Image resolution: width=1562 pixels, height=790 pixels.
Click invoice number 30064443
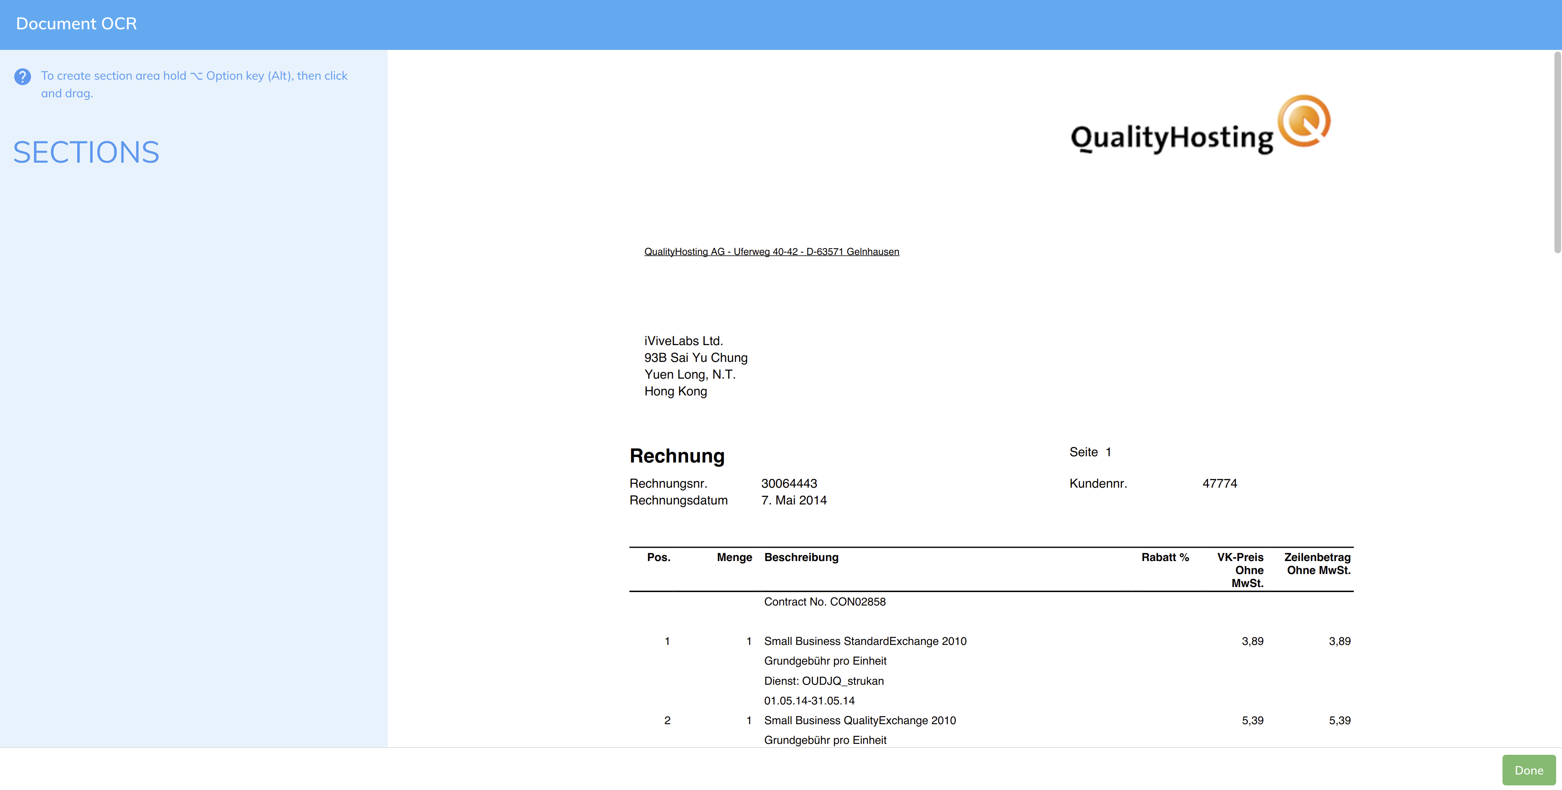click(x=789, y=483)
